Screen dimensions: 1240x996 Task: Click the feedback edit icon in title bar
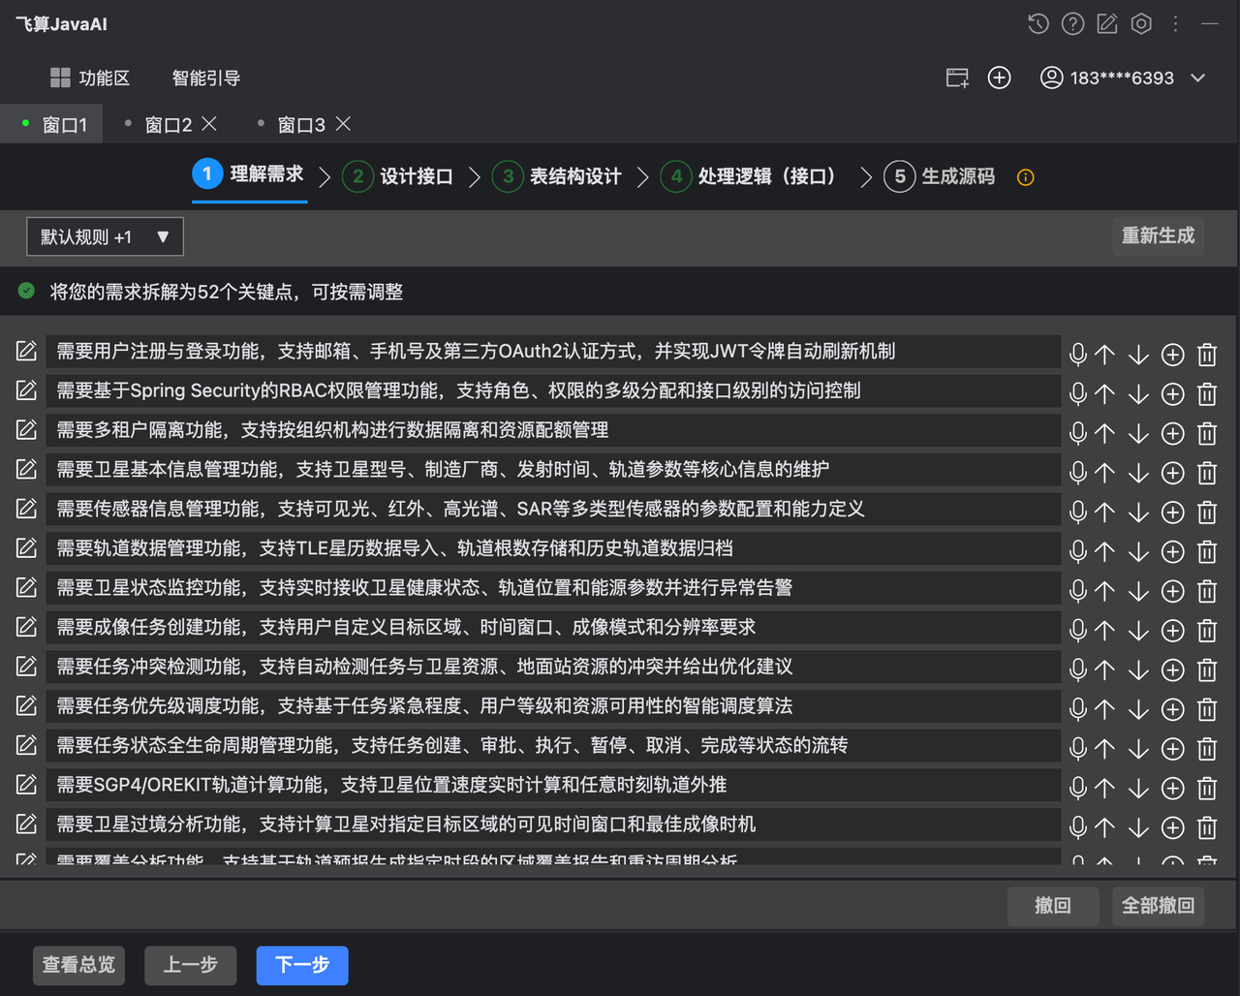[1107, 24]
